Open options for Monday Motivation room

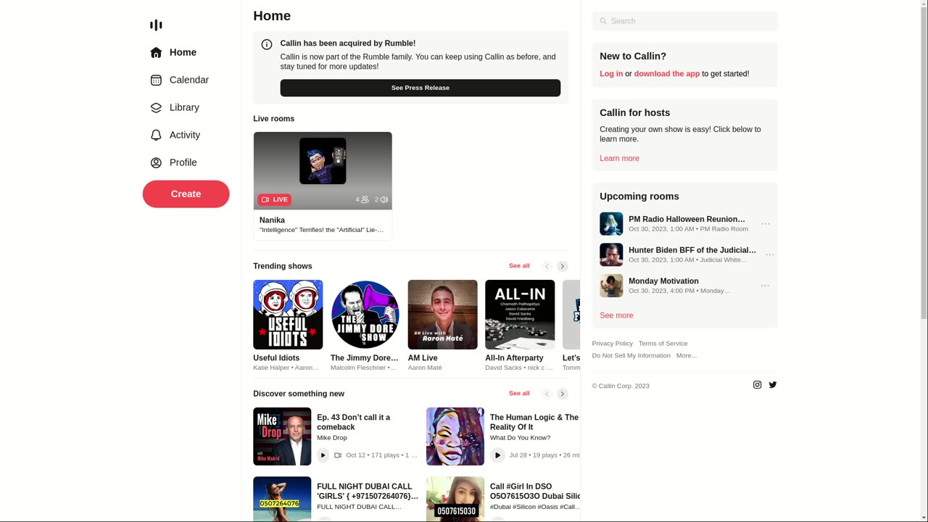pos(765,286)
